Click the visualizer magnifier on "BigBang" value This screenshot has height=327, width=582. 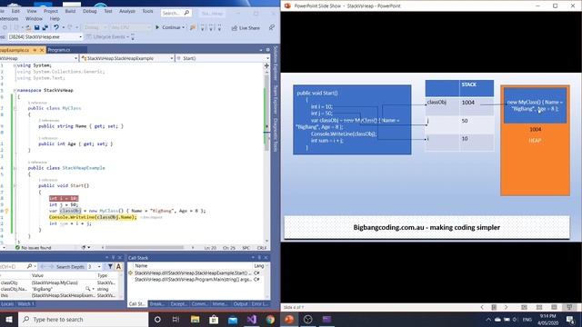pos(88,289)
